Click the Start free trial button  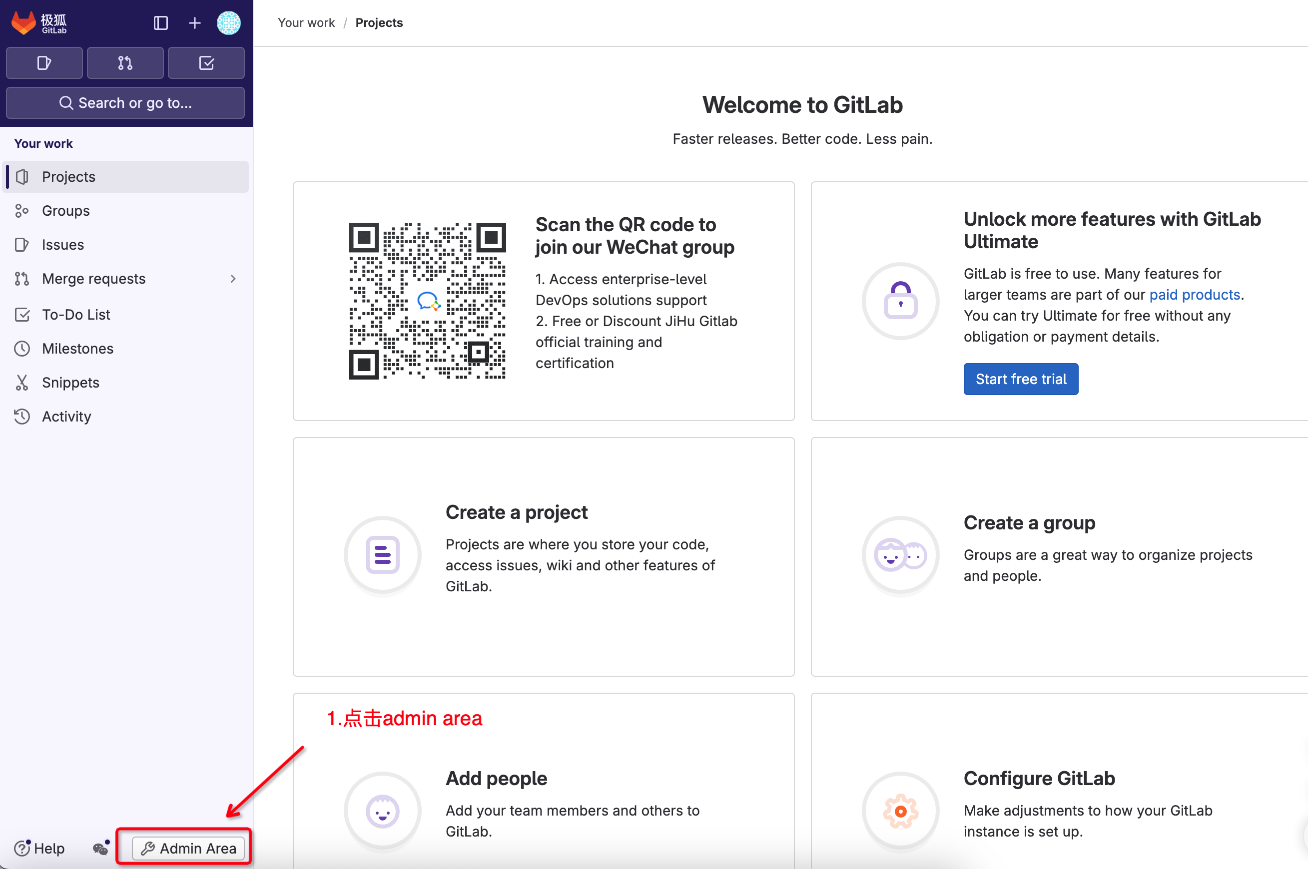[1021, 379]
